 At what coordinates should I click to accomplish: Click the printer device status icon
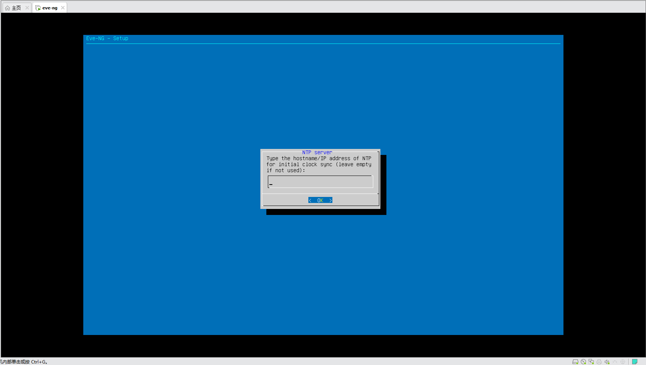[x=599, y=362]
